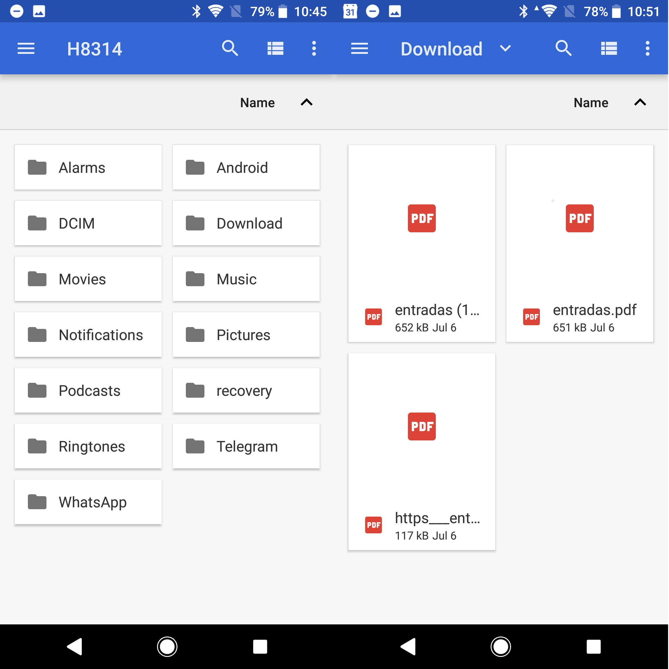Switch the left pane to list view
This screenshot has height=669, width=669.
(275, 48)
